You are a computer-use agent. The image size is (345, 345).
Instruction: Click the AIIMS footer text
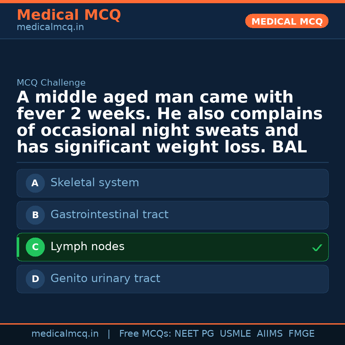click(x=270, y=334)
